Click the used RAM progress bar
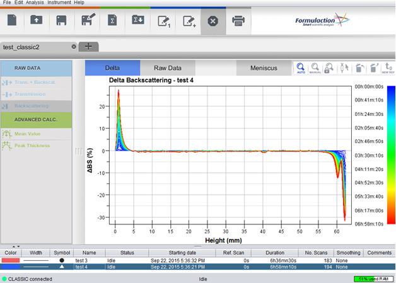The width and height of the screenshot is (396, 283). pos(373,279)
